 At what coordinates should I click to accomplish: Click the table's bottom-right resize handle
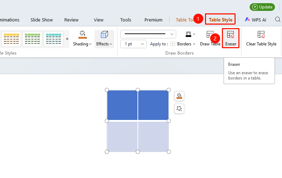[x=168, y=152]
